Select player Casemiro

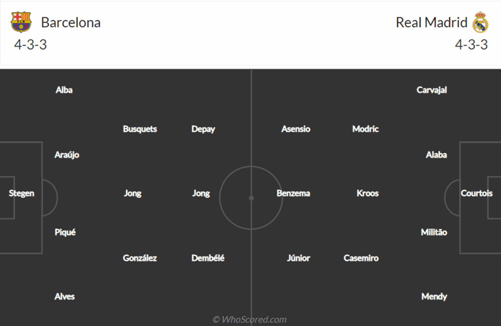click(361, 258)
